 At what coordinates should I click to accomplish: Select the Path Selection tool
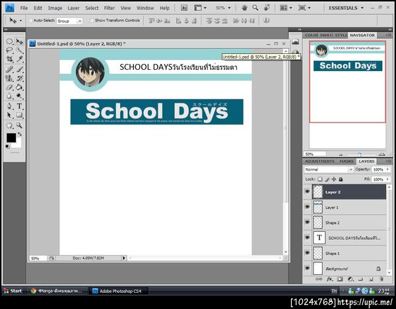click(9, 115)
